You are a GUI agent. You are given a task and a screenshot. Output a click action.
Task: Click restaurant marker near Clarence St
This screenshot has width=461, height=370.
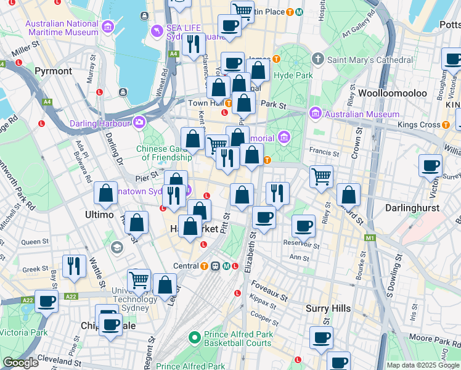pos(194,44)
